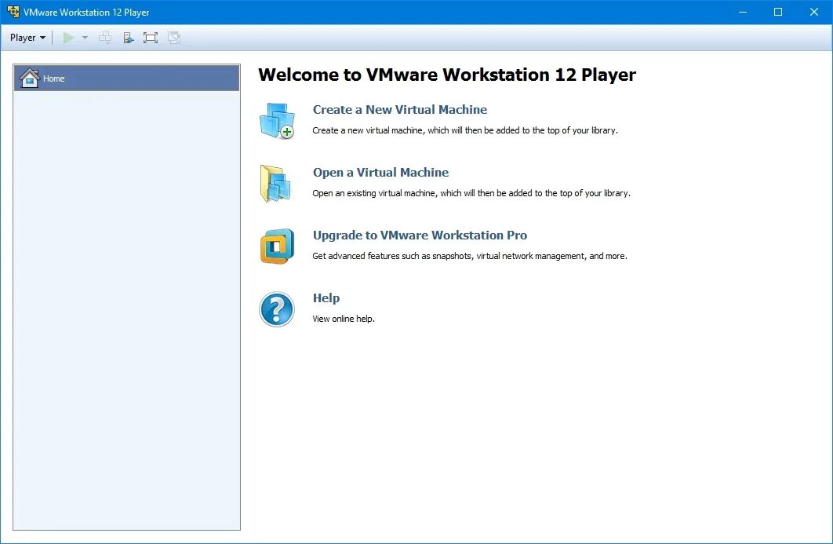Select the Send Ctrl+Alt+Del toolbar icon
This screenshot has width=833, height=544.
(x=105, y=37)
